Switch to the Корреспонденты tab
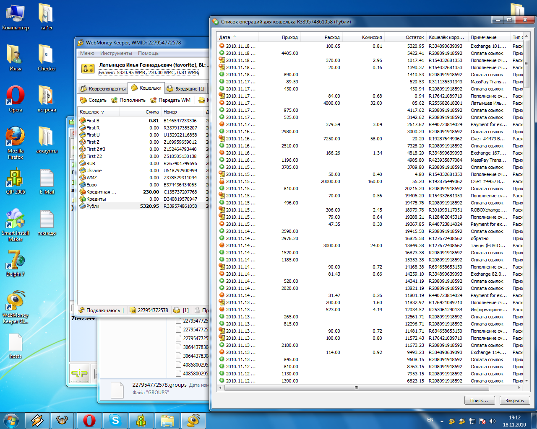The image size is (537, 429). tap(103, 89)
